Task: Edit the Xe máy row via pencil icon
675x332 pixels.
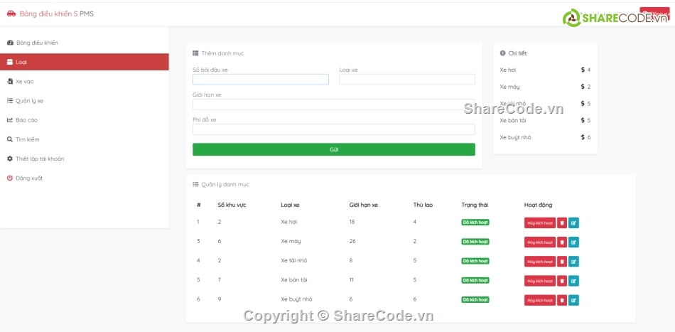Action: [x=573, y=242]
